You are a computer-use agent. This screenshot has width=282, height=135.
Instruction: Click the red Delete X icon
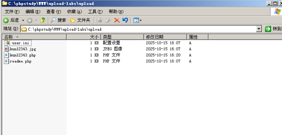(x=117, y=20)
